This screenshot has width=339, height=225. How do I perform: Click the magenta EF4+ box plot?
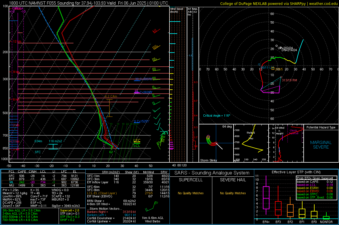pyautogui.click(x=266, y=195)
